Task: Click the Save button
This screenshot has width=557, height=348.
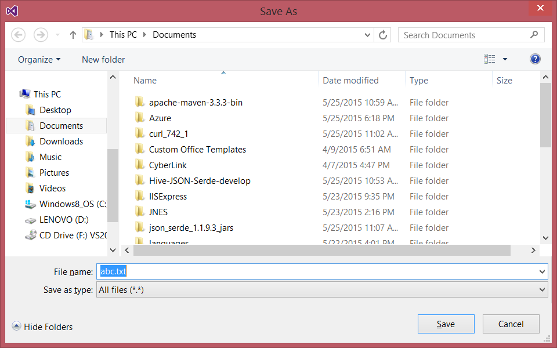Action: click(446, 324)
